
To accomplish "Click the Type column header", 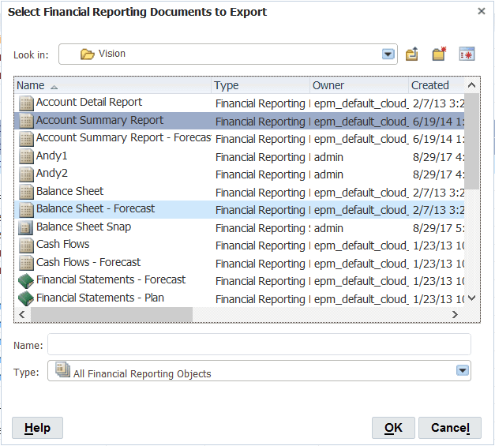I will [227, 85].
